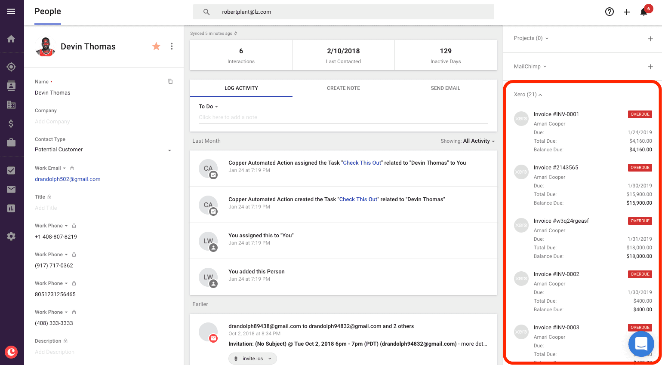
Task: Click Devin Thomas profile photo
Action: click(46, 46)
